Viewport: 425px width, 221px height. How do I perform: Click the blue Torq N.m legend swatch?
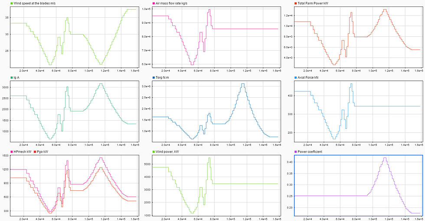tap(154, 77)
